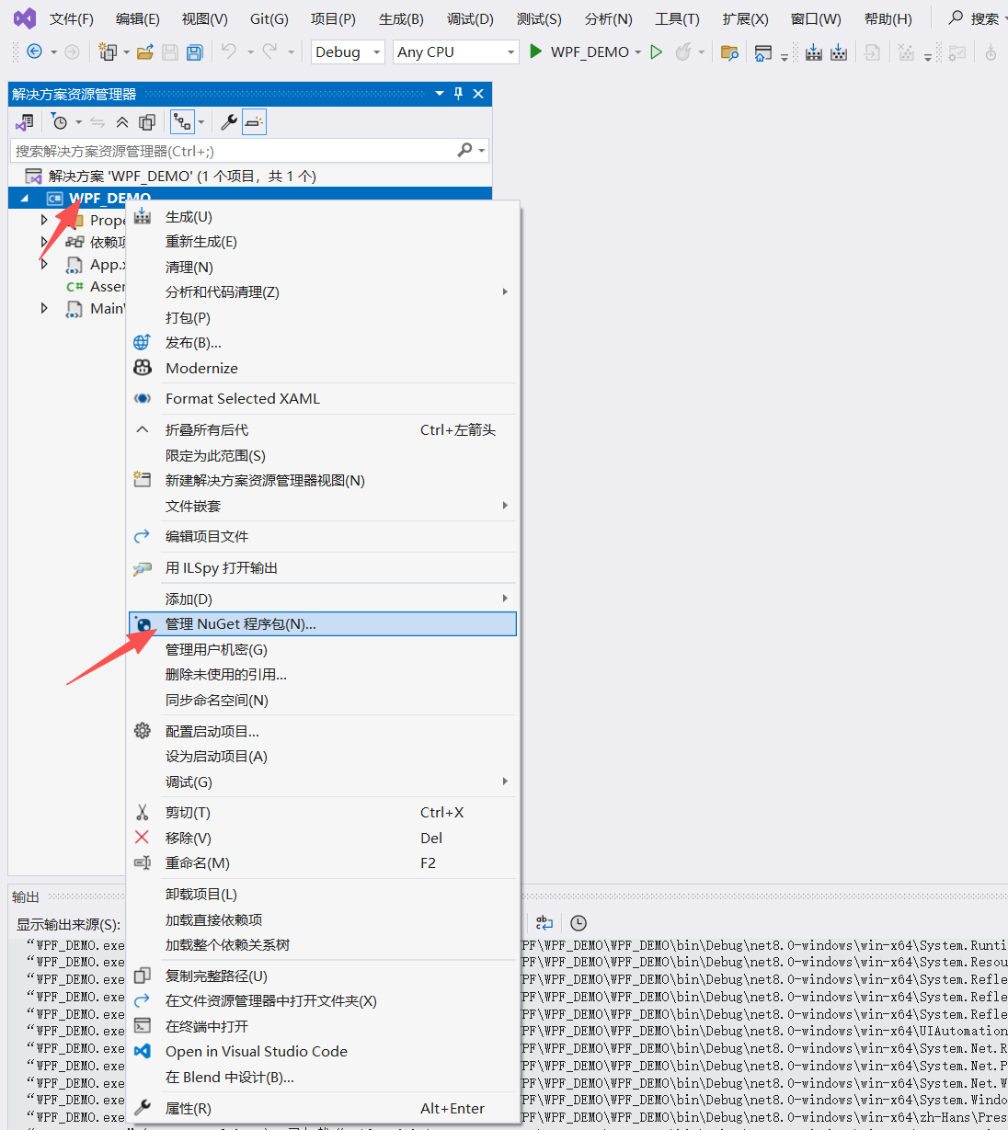
Task: Click the find in files folder icon
Action: (x=729, y=52)
